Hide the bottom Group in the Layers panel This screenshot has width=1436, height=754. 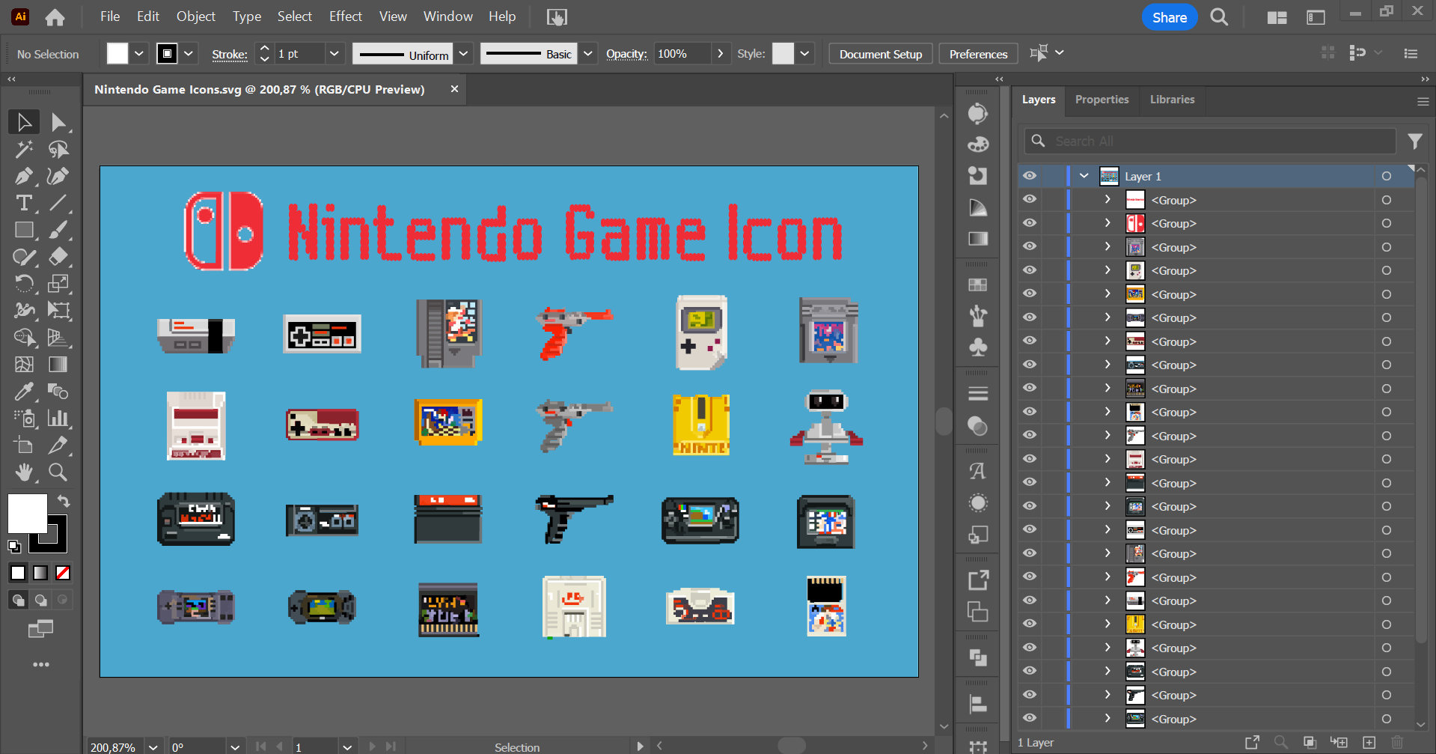[x=1030, y=719]
